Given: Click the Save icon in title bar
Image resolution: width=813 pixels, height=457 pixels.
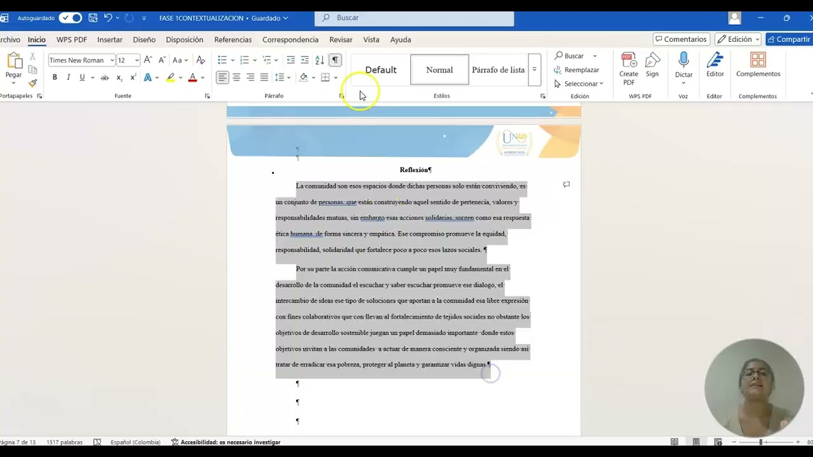Looking at the screenshot, I should (93, 18).
